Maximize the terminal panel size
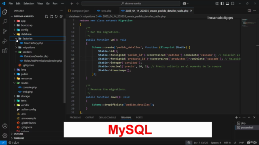259x145 pixels. 249,117
